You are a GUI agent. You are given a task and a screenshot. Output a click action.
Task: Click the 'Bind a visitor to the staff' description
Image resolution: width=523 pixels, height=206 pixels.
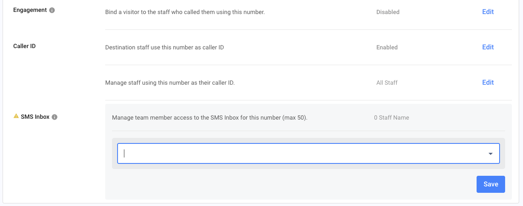coord(185,12)
